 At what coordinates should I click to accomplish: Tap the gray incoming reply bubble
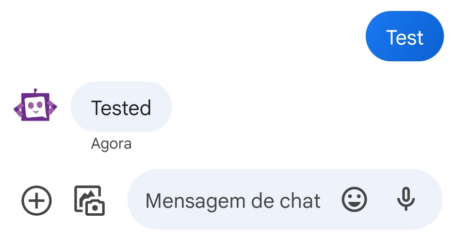[x=121, y=107]
